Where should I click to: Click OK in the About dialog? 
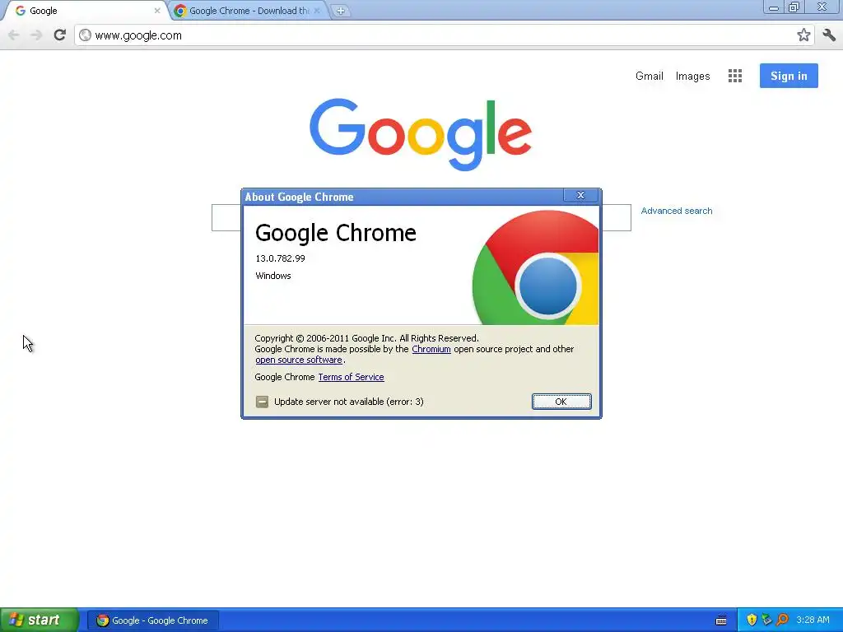[561, 402]
